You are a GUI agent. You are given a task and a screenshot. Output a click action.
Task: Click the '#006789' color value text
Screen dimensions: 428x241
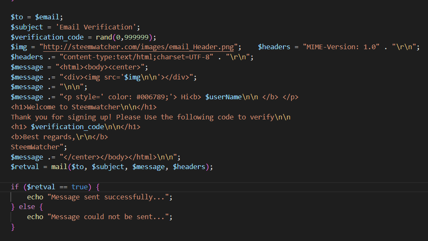click(x=151, y=97)
